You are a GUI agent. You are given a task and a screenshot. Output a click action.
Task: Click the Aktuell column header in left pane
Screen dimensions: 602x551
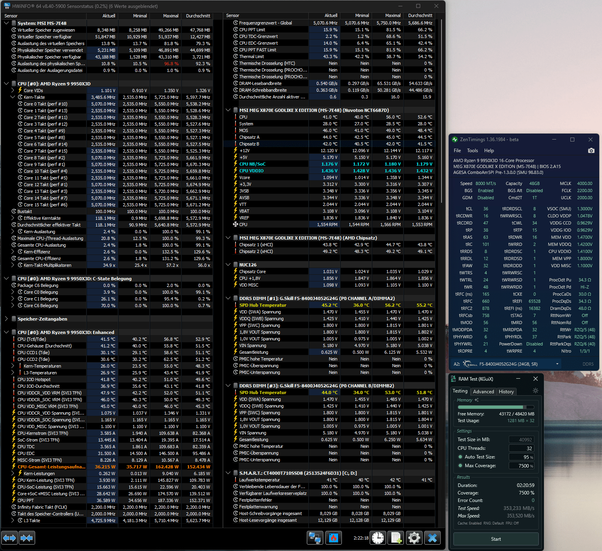point(102,16)
